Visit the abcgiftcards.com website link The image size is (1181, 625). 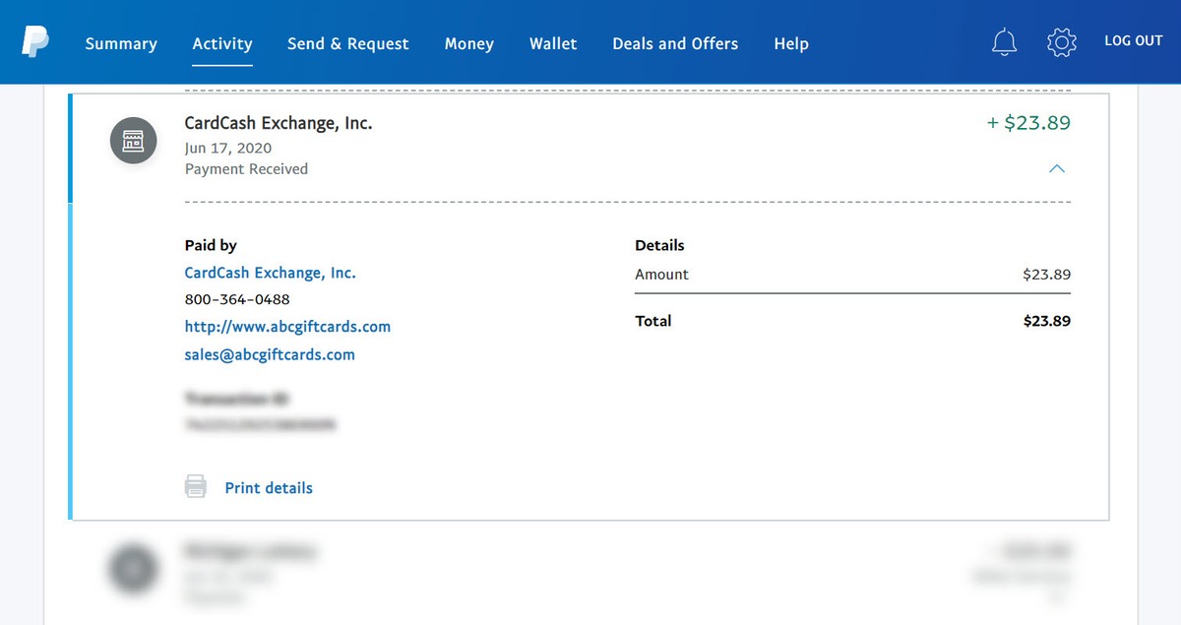coord(287,327)
